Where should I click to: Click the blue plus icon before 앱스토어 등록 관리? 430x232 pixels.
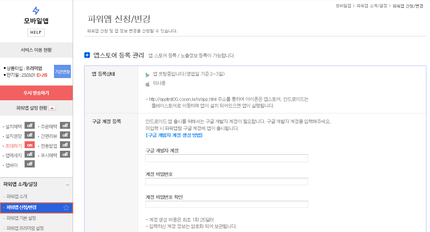87,55
